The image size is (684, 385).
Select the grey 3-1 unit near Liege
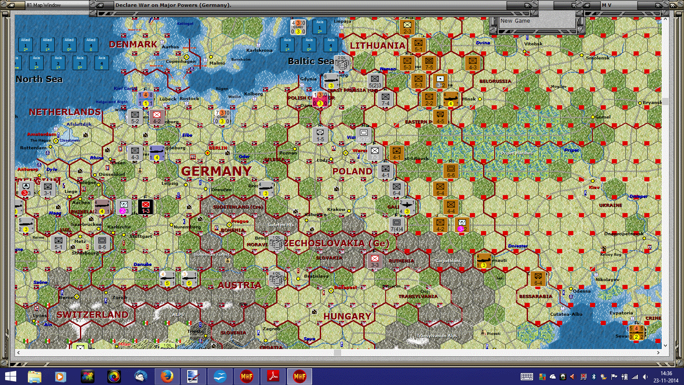click(48, 189)
